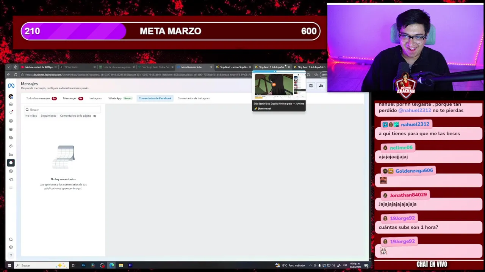Switch to the Todos los mensajes tab
Viewport: 485px width, 272px height.
[x=38, y=98]
